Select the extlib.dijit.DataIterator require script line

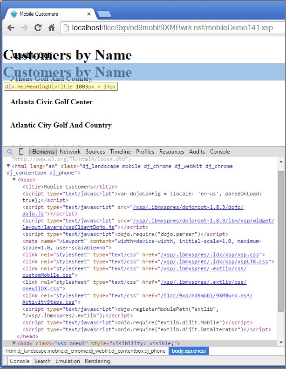[147, 329]
